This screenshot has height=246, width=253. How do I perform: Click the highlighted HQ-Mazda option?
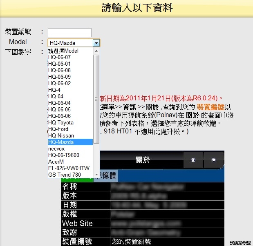70,142
